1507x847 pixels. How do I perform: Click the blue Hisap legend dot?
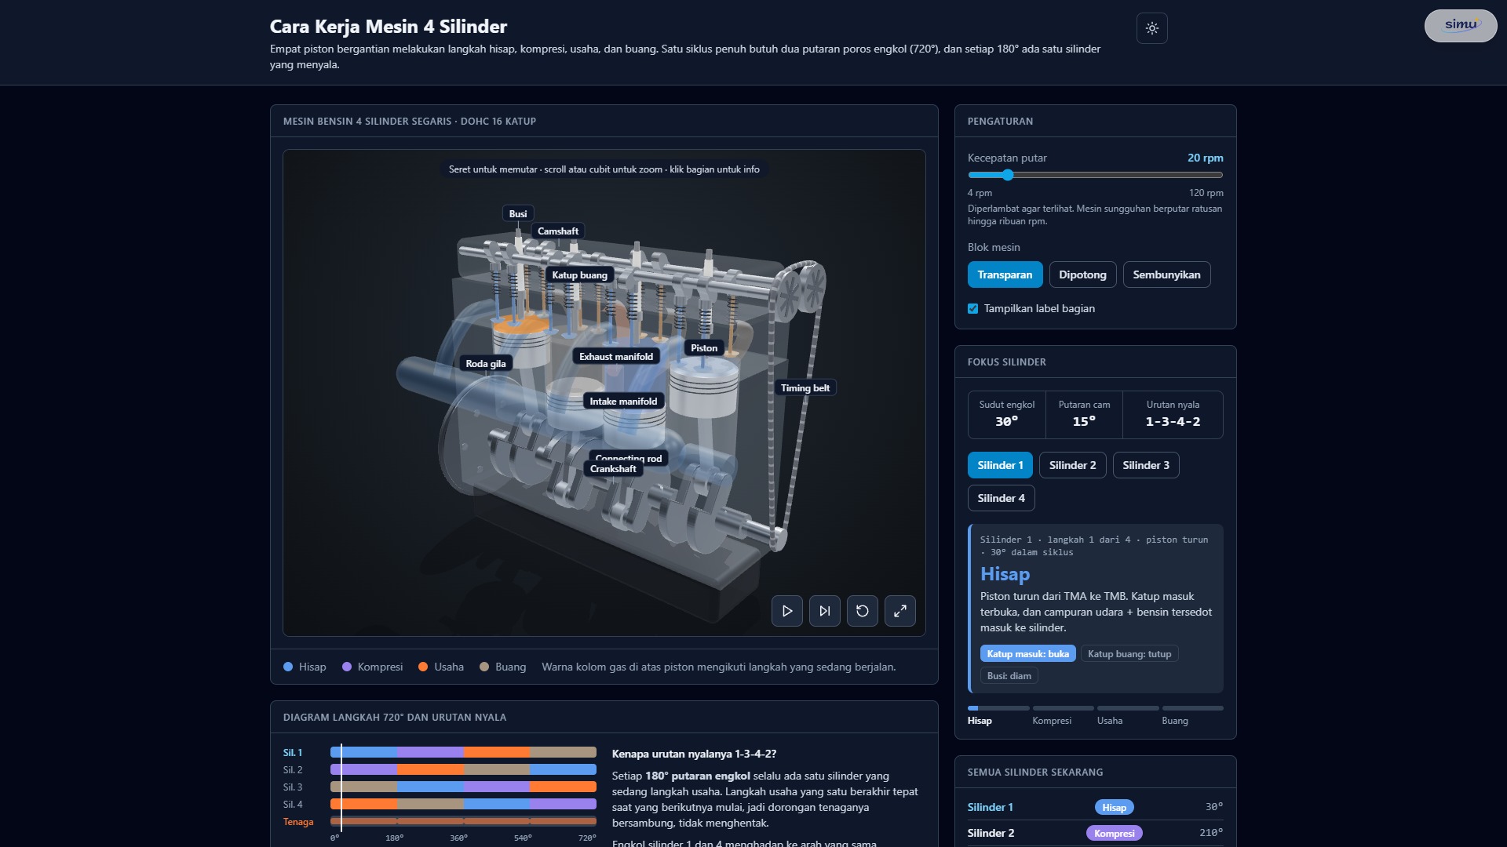tap(288, 667)
